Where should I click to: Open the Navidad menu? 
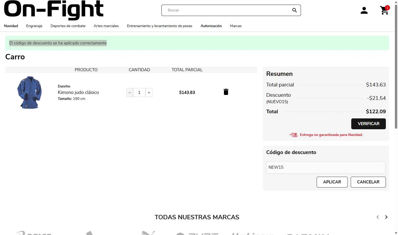coord(11,26)
